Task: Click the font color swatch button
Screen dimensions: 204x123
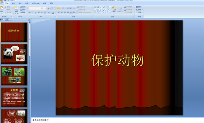Action: 53,13
